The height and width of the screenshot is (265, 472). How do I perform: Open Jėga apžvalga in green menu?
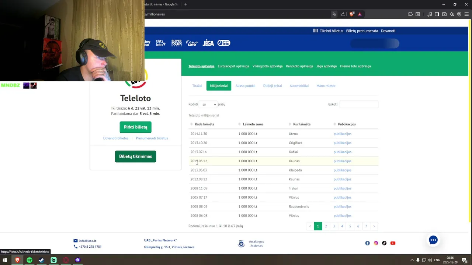pyautogui.click(x=326, y=66)
